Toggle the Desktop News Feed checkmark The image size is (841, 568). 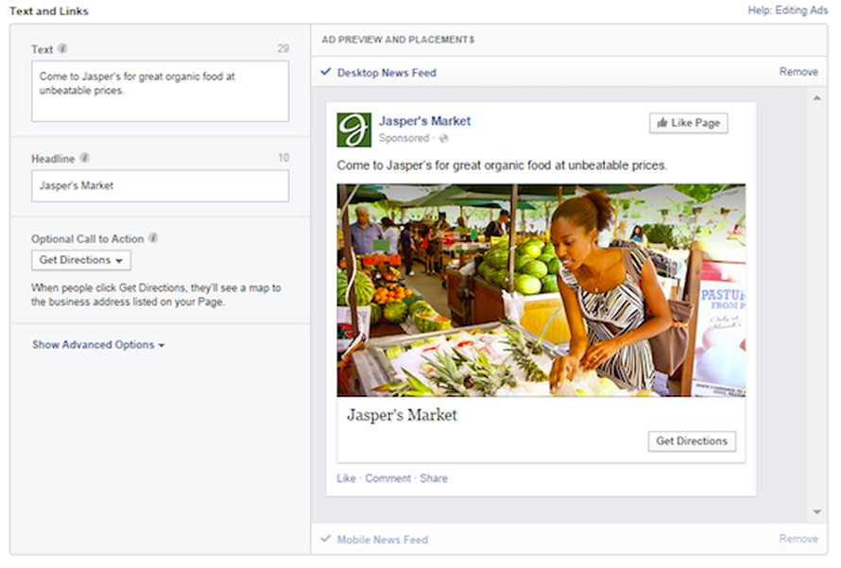(326, 72)
